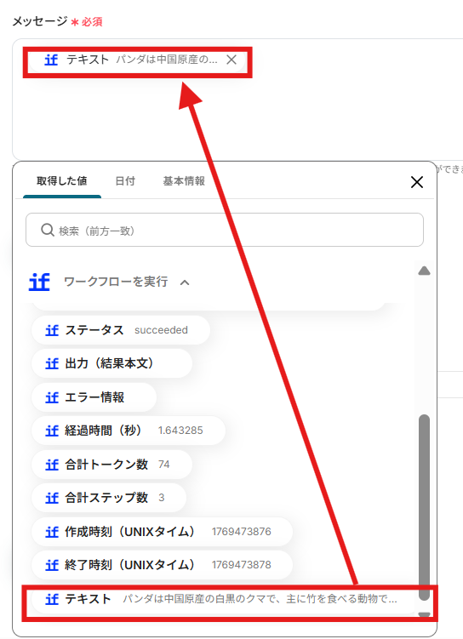This screenshot has width=463, height=639.
Task: Click the icon on the 出力（結果本文） row
Action: click(52, 363)
